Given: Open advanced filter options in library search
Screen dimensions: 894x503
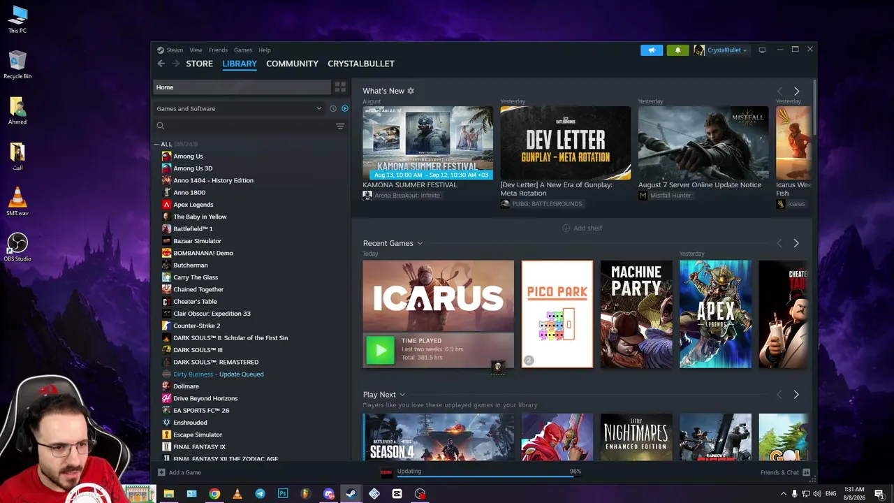Looking at the screenshot, I should pyautogui.click(x=340, y=126).
